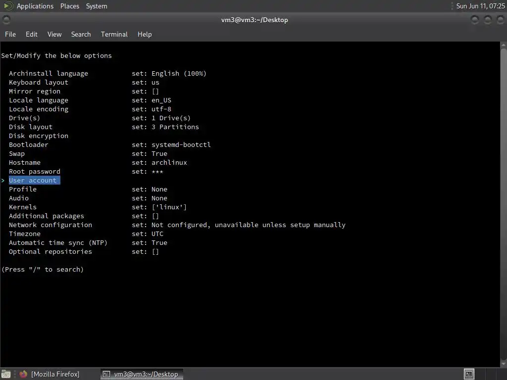Screen dimensions: 507x380
Task: Select the highlighted User account option
Action: coord(34,180)
